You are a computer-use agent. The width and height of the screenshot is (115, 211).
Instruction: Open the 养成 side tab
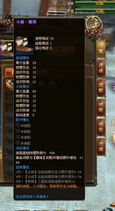coord(101,68)
